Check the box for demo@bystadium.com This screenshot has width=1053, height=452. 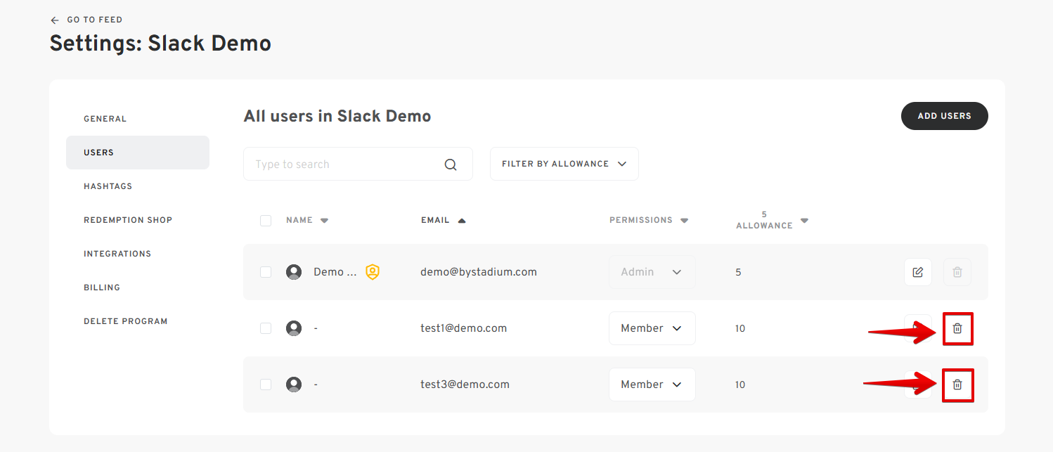[266, 272]
